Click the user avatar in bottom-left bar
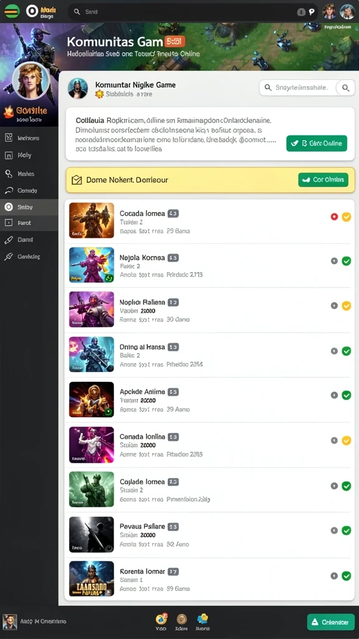359x639 pixels. pos(10,622)
